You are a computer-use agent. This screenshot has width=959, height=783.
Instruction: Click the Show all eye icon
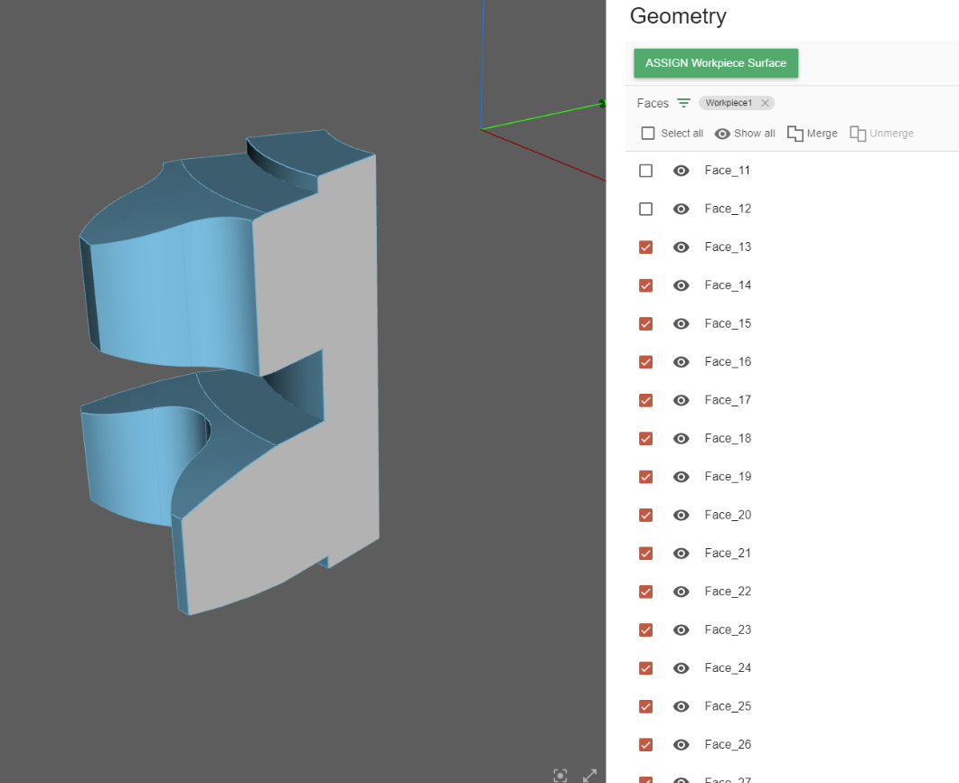(722, 134)
